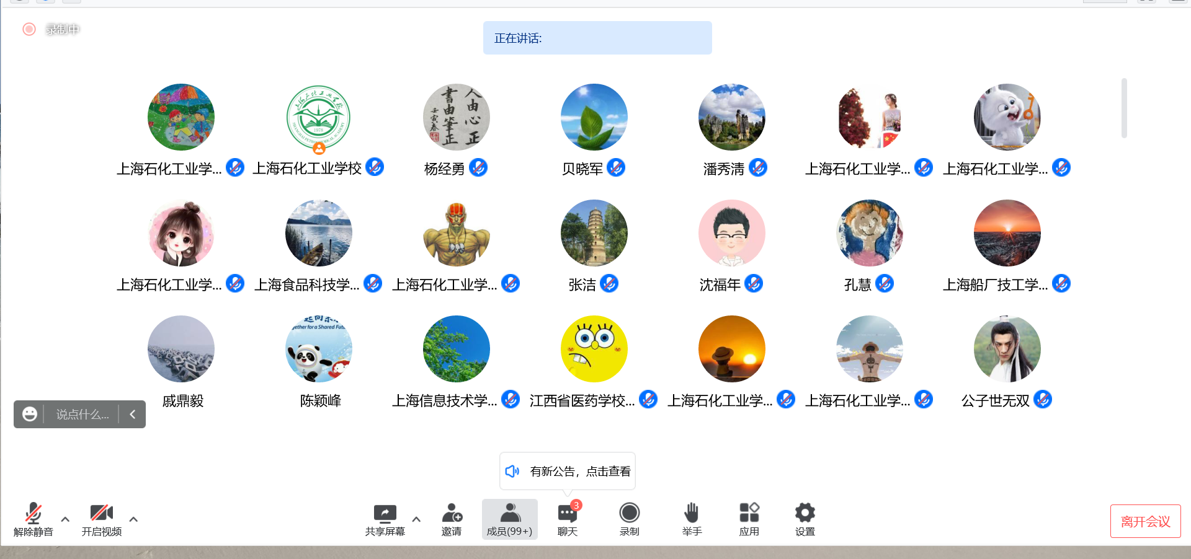Turn on the video camera
The height and width of the screenshot is (559, 1191).
coord(101,514)
